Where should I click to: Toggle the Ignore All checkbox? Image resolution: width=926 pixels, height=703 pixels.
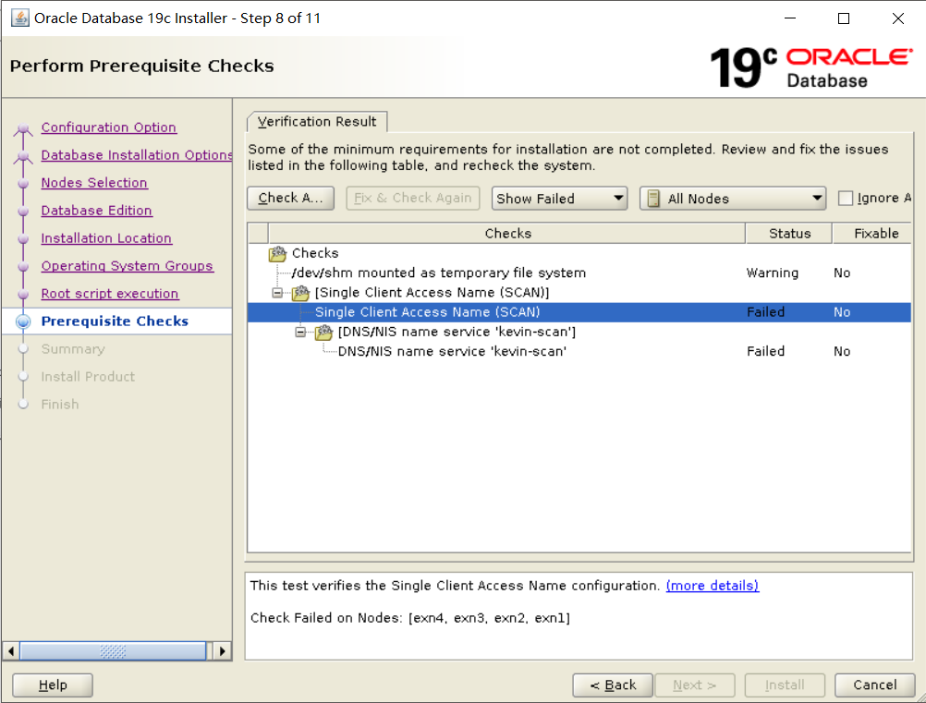coord(846,199)
